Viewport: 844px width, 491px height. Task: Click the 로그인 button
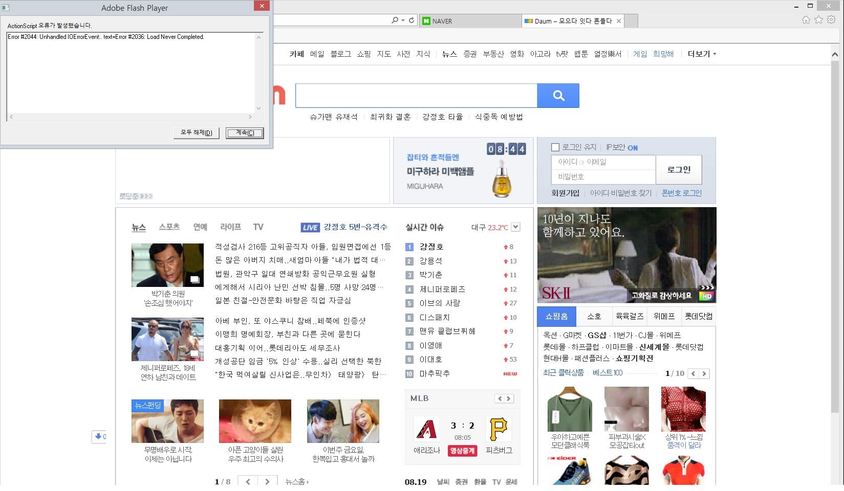point(679,170)
